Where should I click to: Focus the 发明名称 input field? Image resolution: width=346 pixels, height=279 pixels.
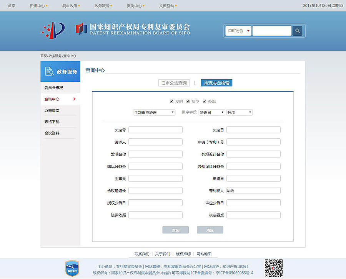156,154
